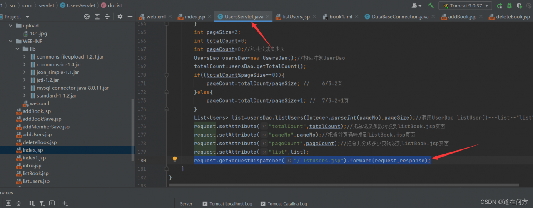Click the Services open-in-new-tab icon
This screenshot has height=208, width=533.
(52, 203)
